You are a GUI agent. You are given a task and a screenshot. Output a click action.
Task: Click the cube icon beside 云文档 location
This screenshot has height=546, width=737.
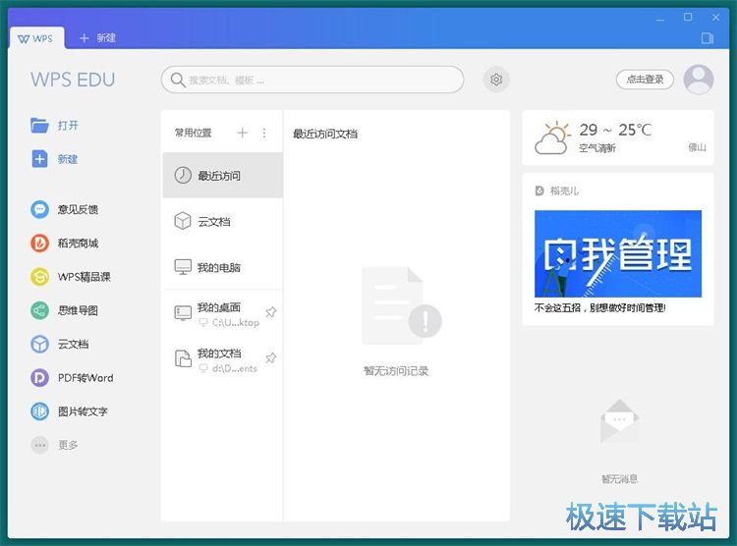[183, 221]
